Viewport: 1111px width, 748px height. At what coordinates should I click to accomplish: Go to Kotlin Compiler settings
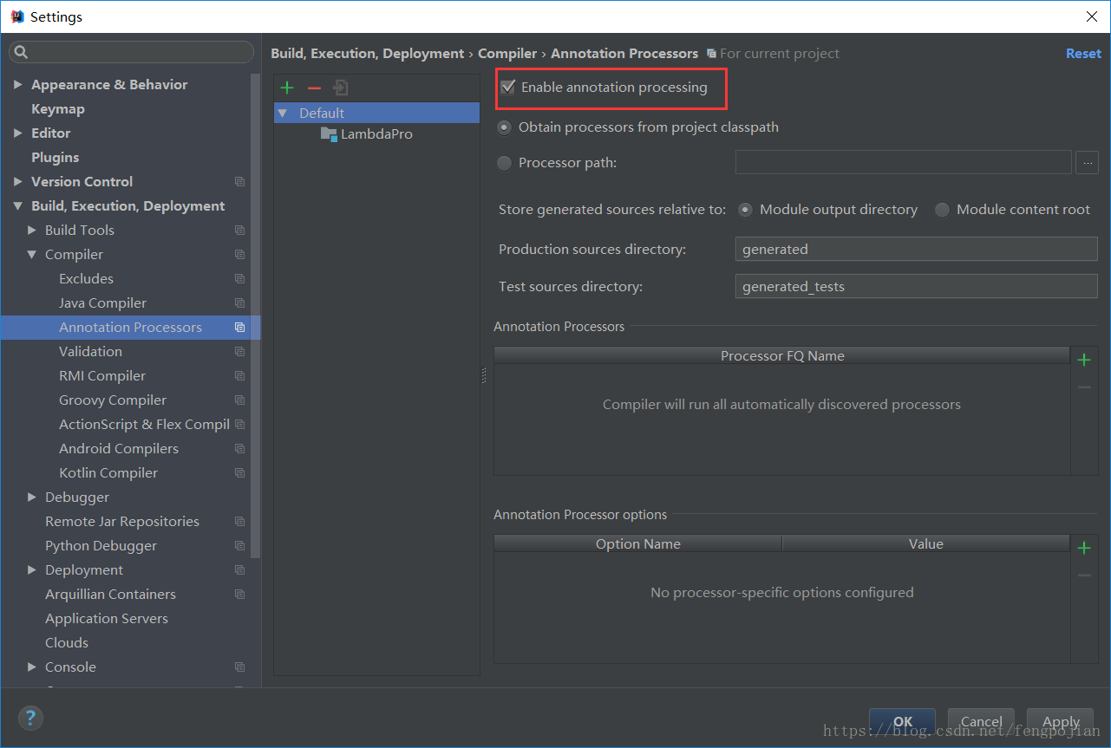pos(108,473)
